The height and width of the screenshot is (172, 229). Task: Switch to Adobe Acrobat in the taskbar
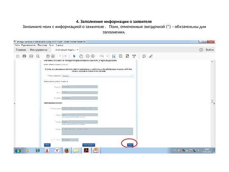pos(86,150)
